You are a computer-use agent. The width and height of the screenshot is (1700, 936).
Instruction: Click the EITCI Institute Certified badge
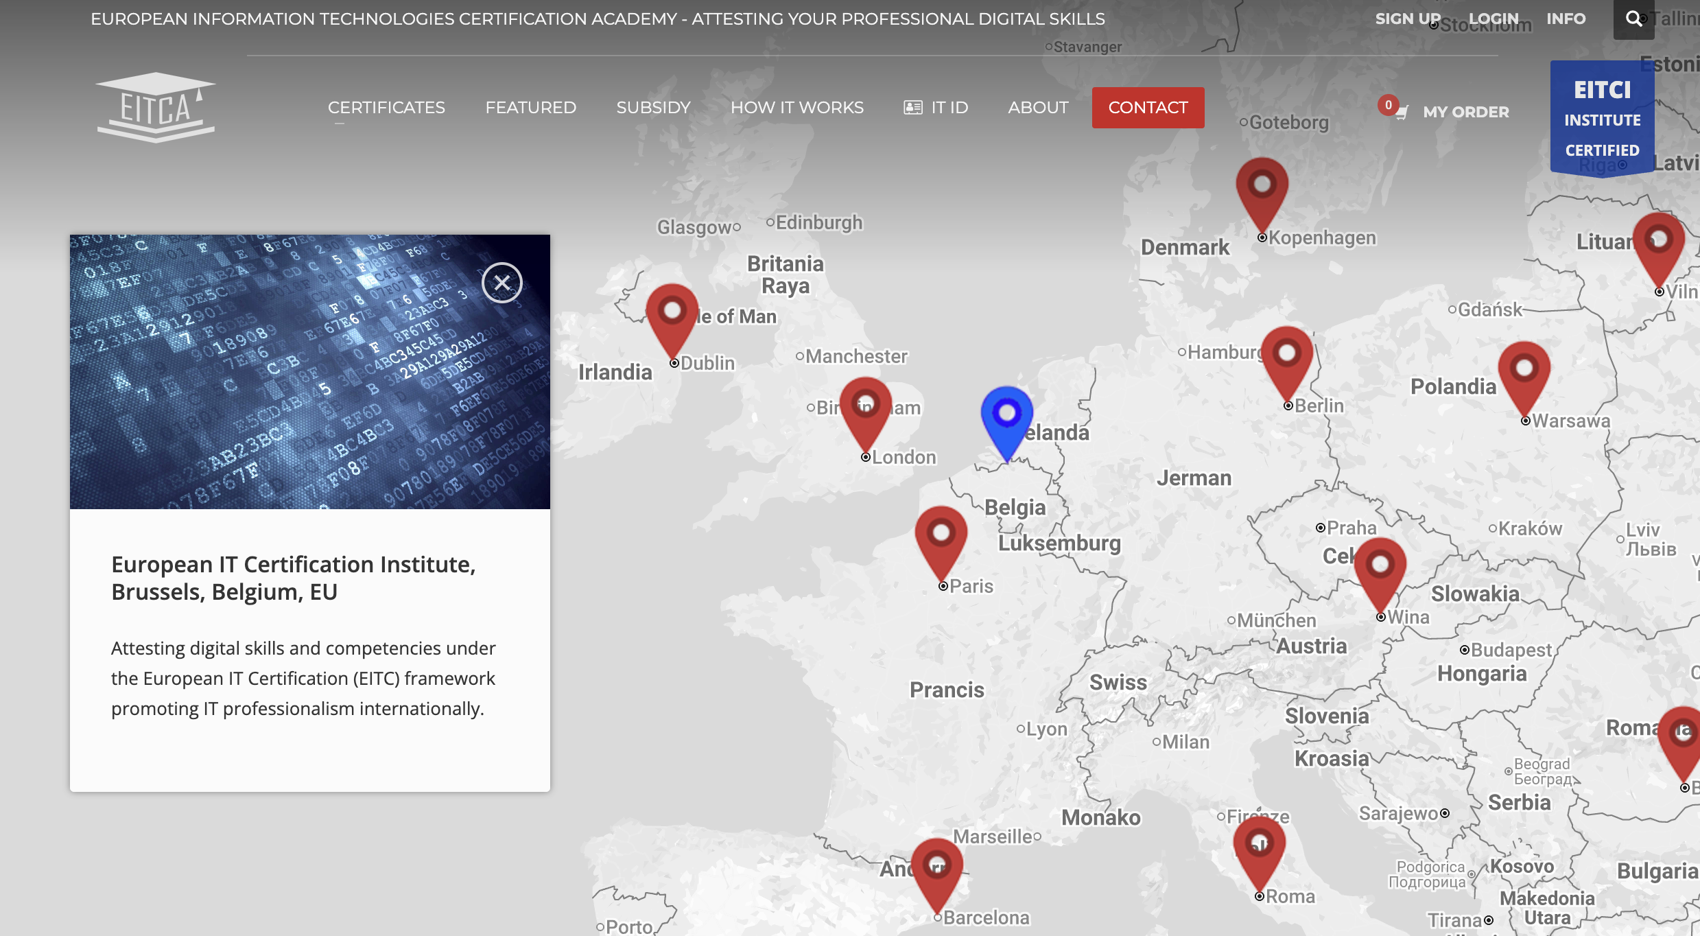point(1602,117)
